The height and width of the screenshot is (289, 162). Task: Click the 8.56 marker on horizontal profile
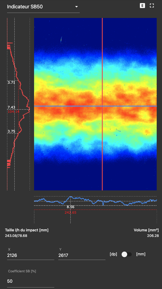pos(70,207)
